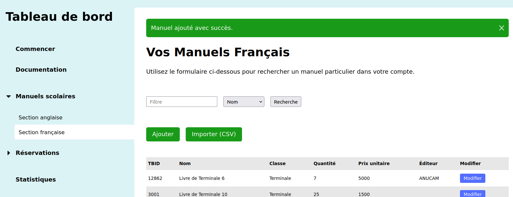The height and width of the screenshot is (197, 513).
Task: Open the Réservations menu label
Action: [38, 153]
